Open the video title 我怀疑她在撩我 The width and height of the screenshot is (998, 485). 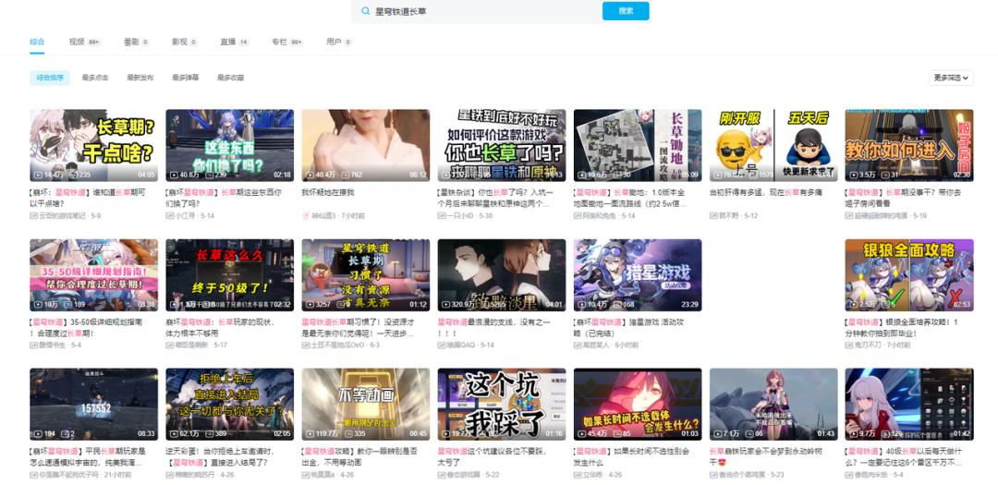328,192
